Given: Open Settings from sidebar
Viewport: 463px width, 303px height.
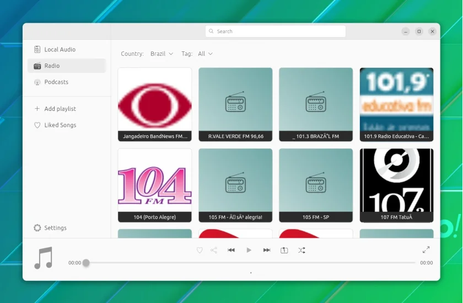Looking at the screenshot, I should [x=67, y=227].
